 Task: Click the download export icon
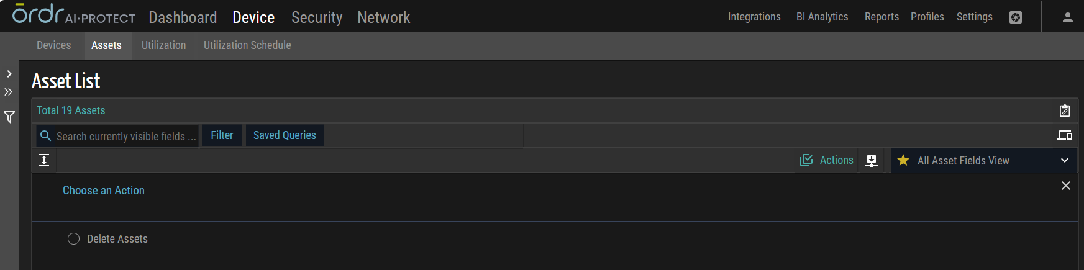pyautogui.click(x=872, y=160)
